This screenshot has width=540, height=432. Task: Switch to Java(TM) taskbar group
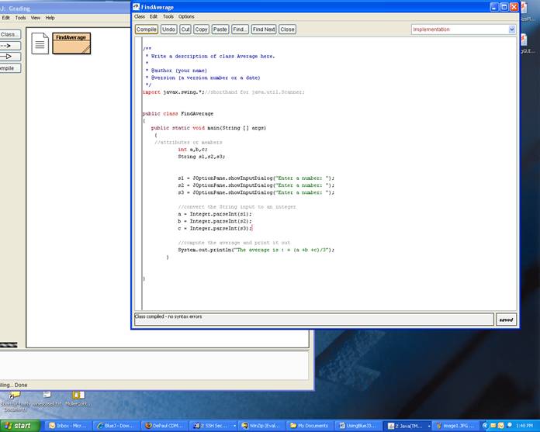[x=407, y=426]
